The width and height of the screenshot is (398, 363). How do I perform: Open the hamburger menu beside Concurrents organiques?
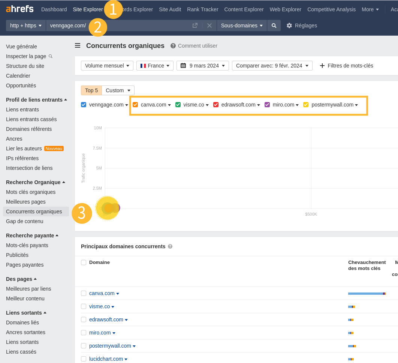click(77, 45)
